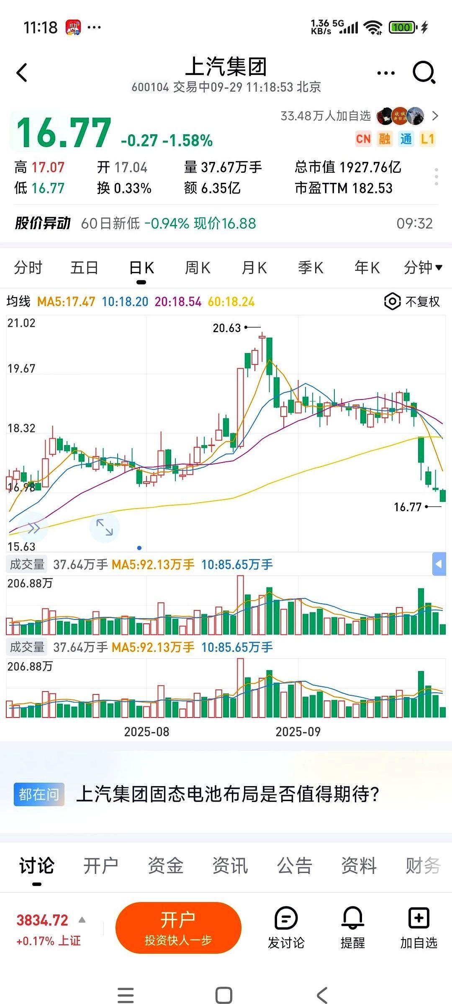Tap first 成交量 indicator label
This screenshot has height=1004, width=452.
point(27,564)
